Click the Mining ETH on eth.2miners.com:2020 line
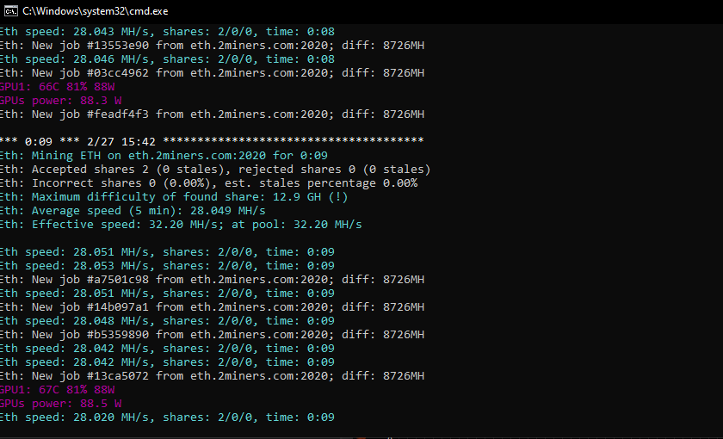 (x=164, y=156)
